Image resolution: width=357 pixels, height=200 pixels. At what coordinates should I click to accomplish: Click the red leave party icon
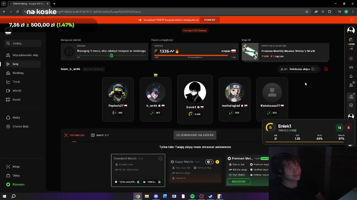(x=326, y=69)
